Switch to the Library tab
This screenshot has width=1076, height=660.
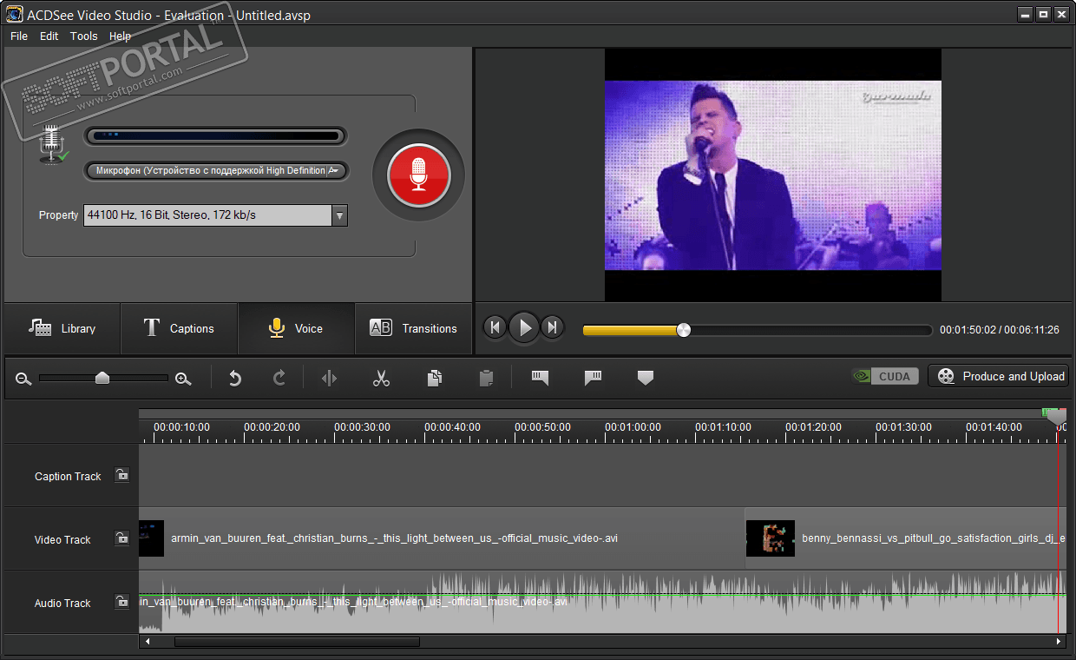(x=62, y=328)
